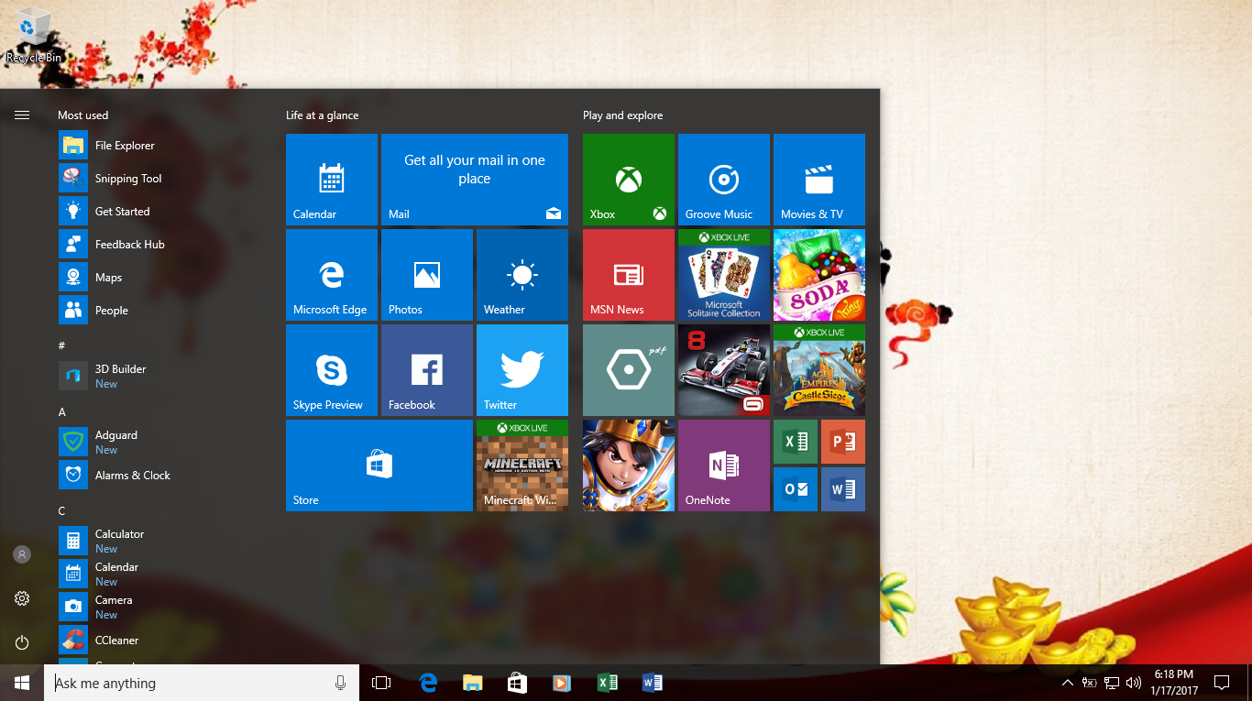Click the '#' letter group header

(x=61, y=345)
